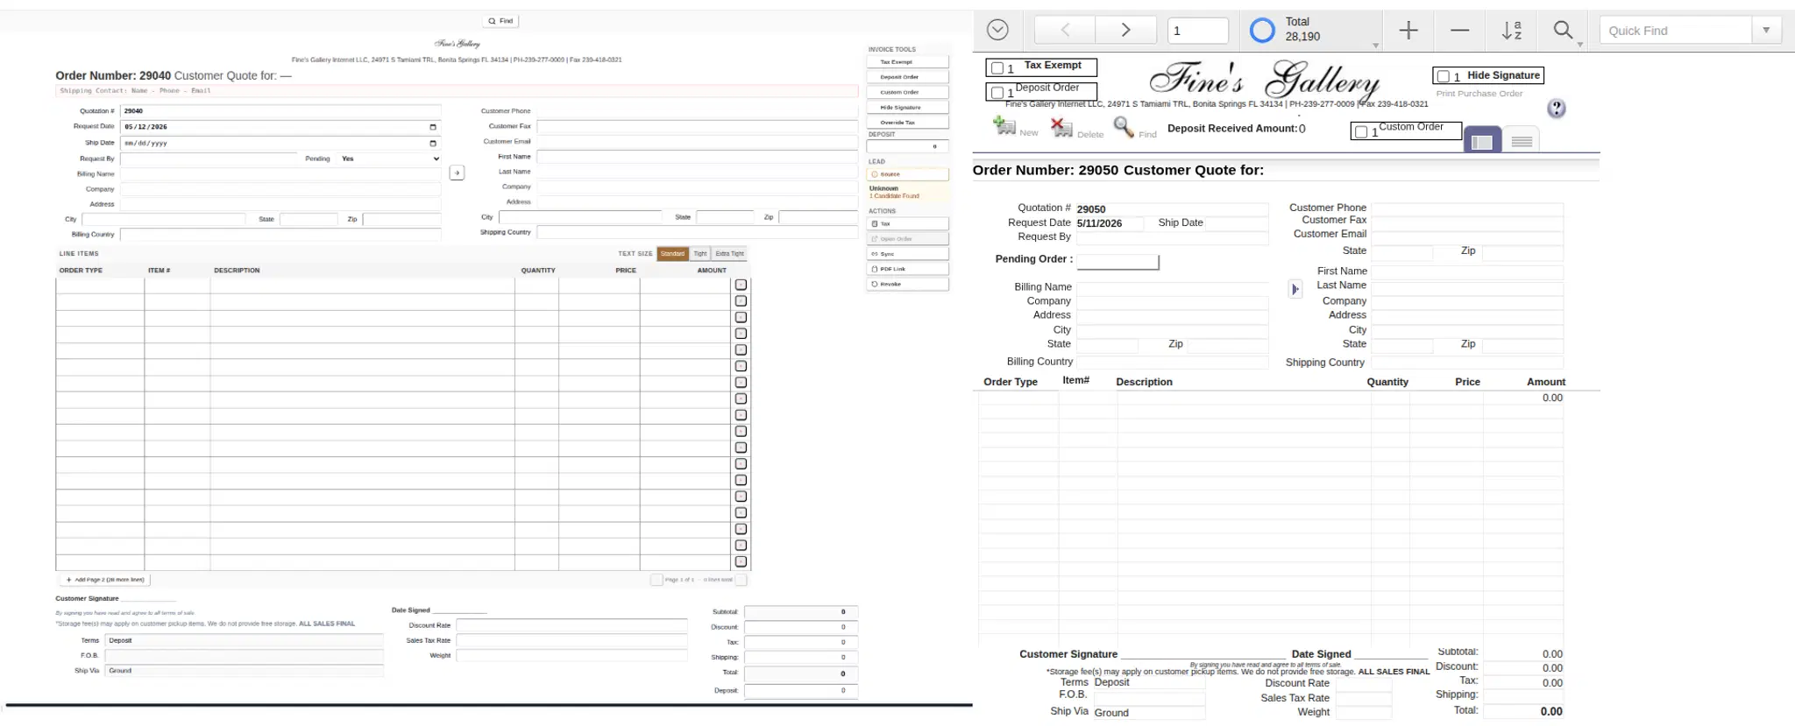Click the Print Purchase Order link

[x=1479, y=94]
